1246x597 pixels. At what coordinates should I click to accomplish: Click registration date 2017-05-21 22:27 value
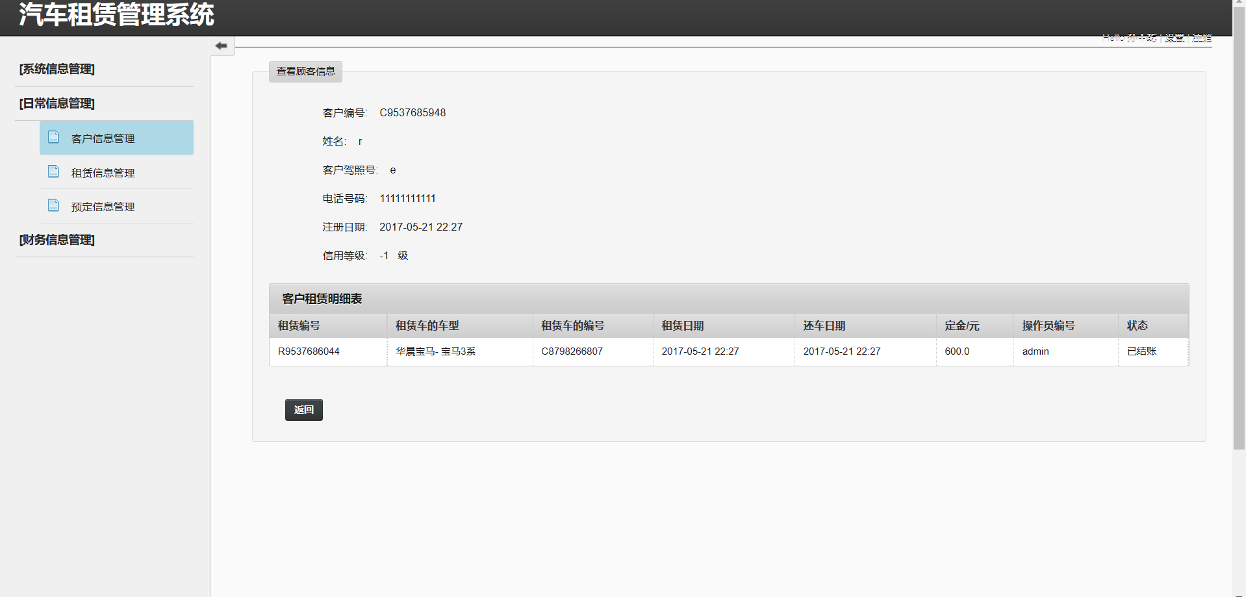click(421, 227)
